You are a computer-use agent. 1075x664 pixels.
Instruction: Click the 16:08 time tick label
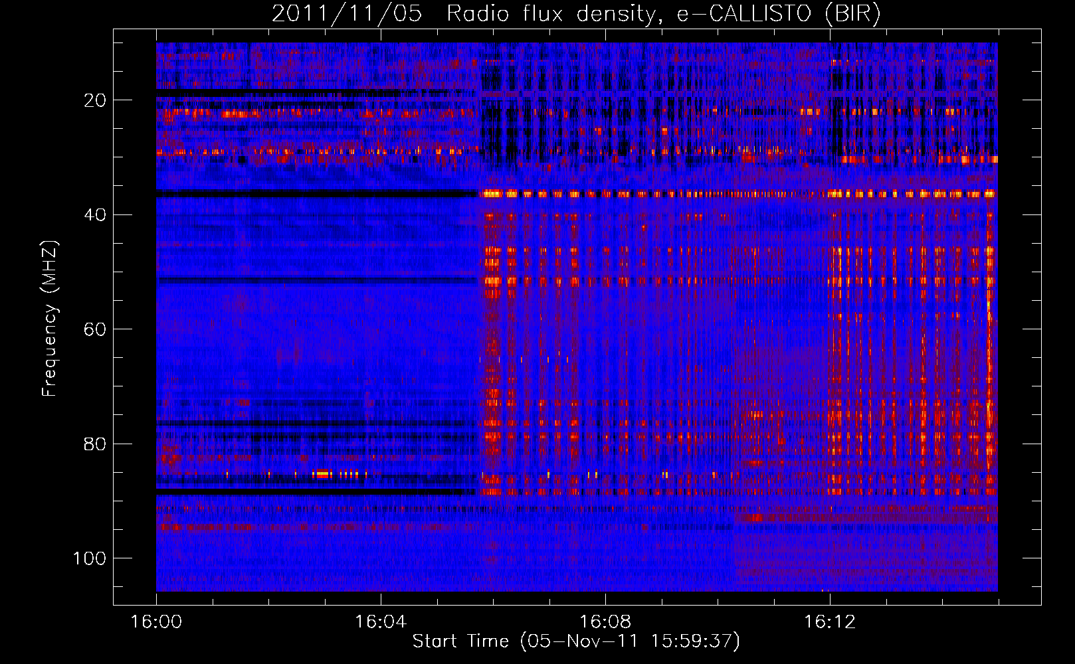(605, 622)
